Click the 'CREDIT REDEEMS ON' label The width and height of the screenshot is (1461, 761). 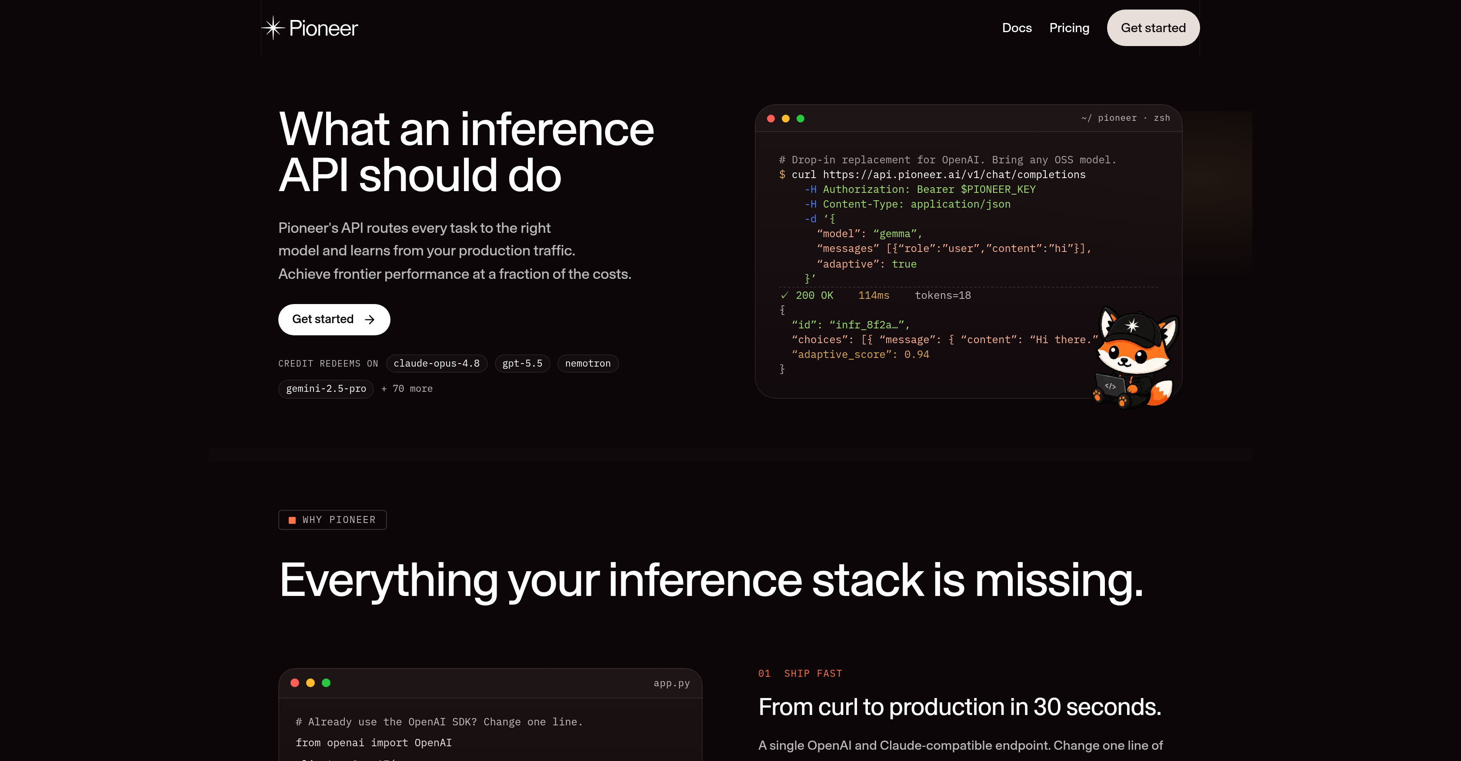[x=328, y=363]
